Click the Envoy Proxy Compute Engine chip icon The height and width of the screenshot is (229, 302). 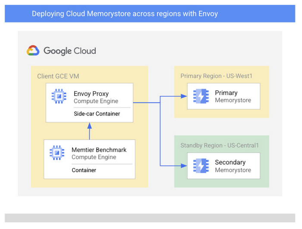tap(59, 96)
